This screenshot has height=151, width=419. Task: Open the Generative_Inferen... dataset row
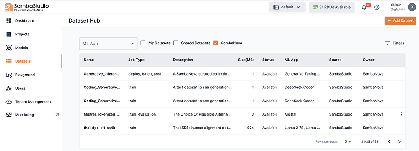coord(242,74)
